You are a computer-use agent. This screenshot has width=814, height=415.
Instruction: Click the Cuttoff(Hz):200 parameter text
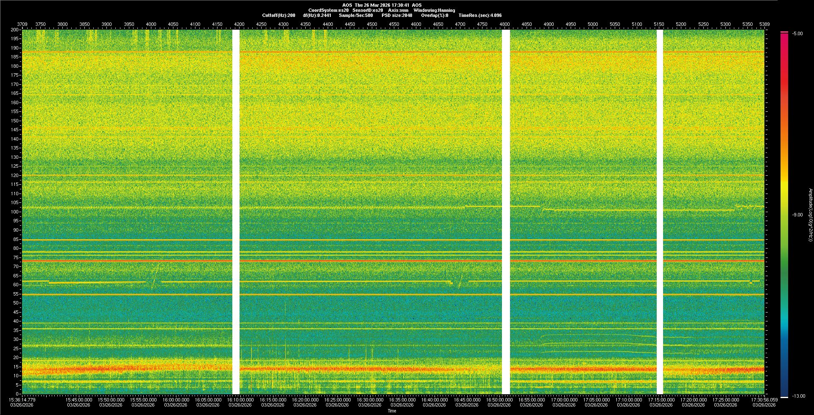pyautogui.click(x=279, y=15)
